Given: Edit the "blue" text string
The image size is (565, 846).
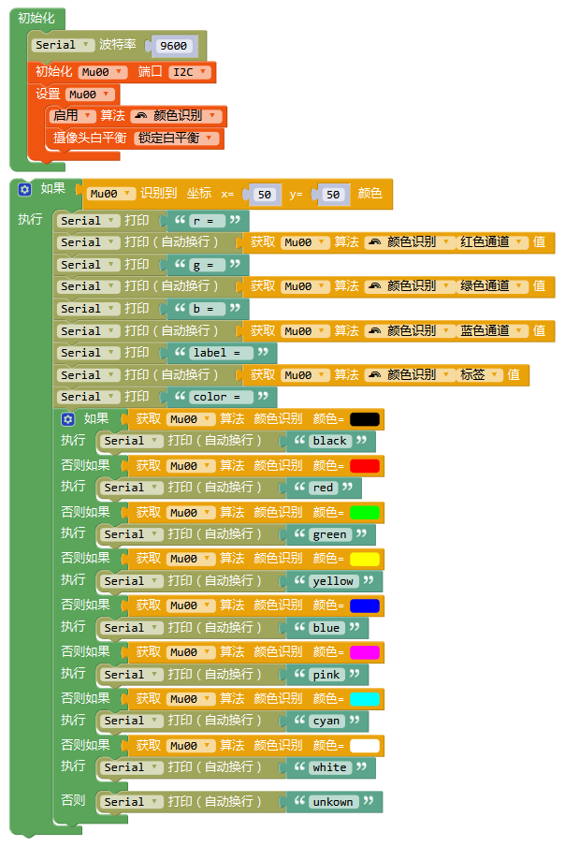Looking at the screenshot, I should tap(326, 628).
